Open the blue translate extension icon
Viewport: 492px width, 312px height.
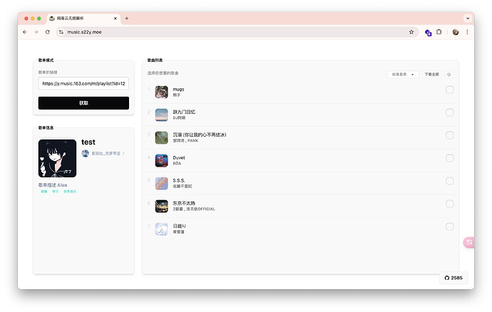(x=428, y=32)
